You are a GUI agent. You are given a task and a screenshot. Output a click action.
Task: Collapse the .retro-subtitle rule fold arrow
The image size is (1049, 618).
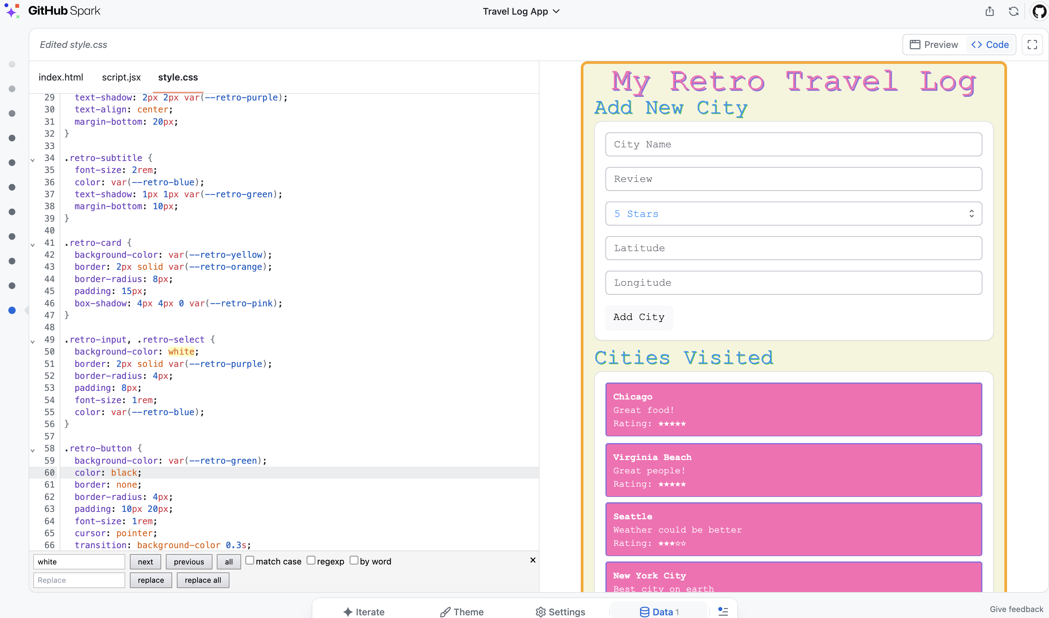[33, 160]
